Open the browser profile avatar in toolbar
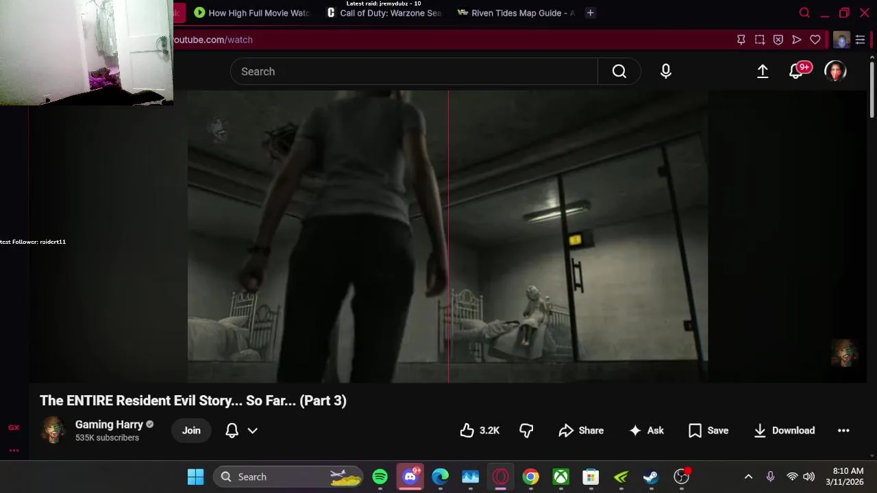This screenshot has width=877, height=493. coord(841,40)
